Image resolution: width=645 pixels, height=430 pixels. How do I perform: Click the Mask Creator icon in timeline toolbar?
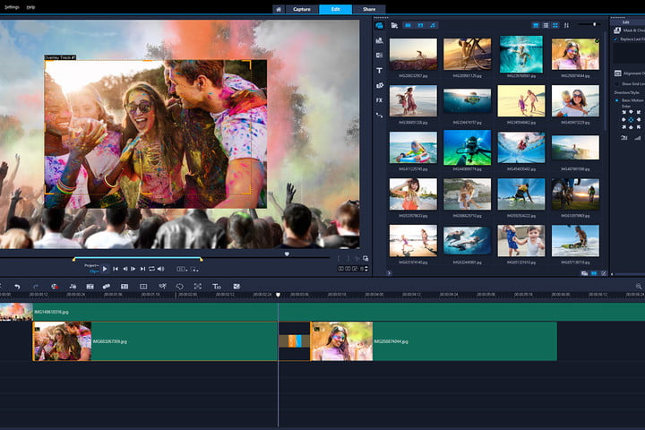pyautogui.click(x=236, y=287)
